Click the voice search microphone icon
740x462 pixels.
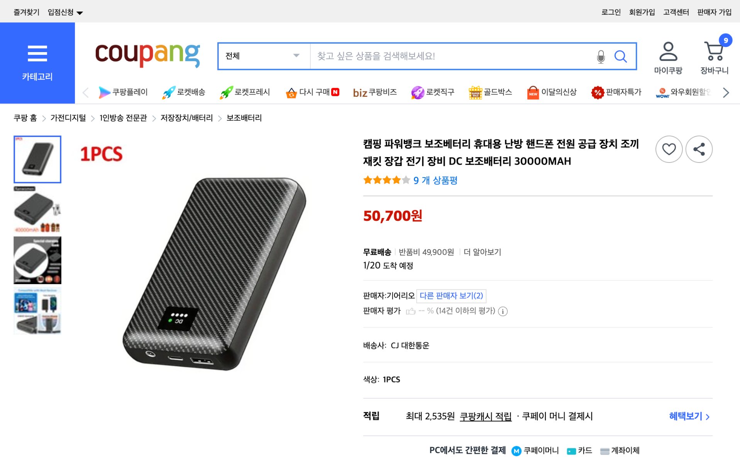tap(601, 56)
